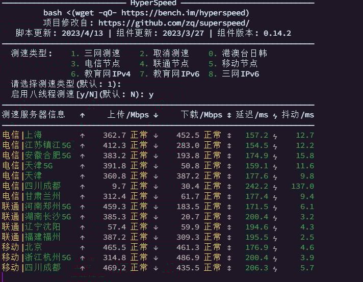Click download value 452.5 in 上海 row
Screen dimensions: 363x282
coord(188,135)
